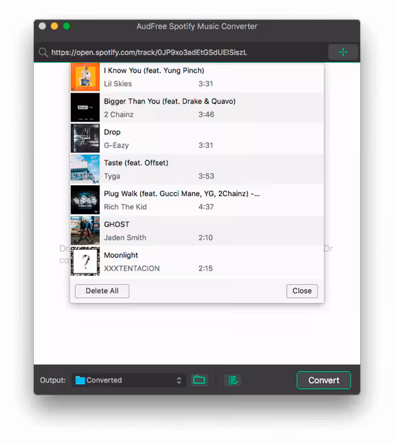Click the 2:15 duration of Moonlight
This screenshot has width=394, height=443.
click(205, 269)
